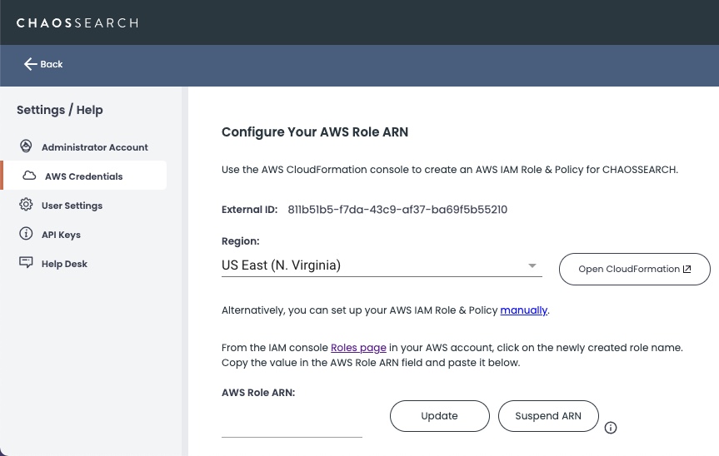This screenshot has height=456, width=719.
Task: Click the external-link icon in Open CloudFormation
Action: tap(687, 270)
